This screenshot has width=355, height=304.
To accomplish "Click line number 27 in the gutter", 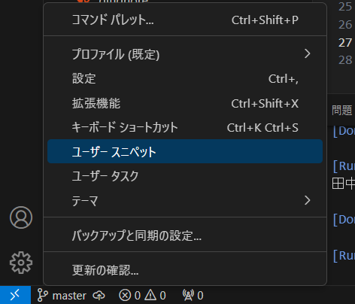I will click(345, 43).
